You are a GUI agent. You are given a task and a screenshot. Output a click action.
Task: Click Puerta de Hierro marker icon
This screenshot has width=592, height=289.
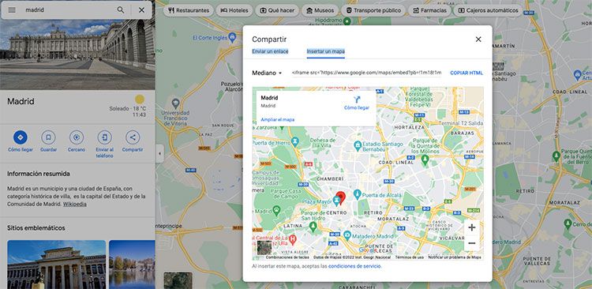point(295,142)
